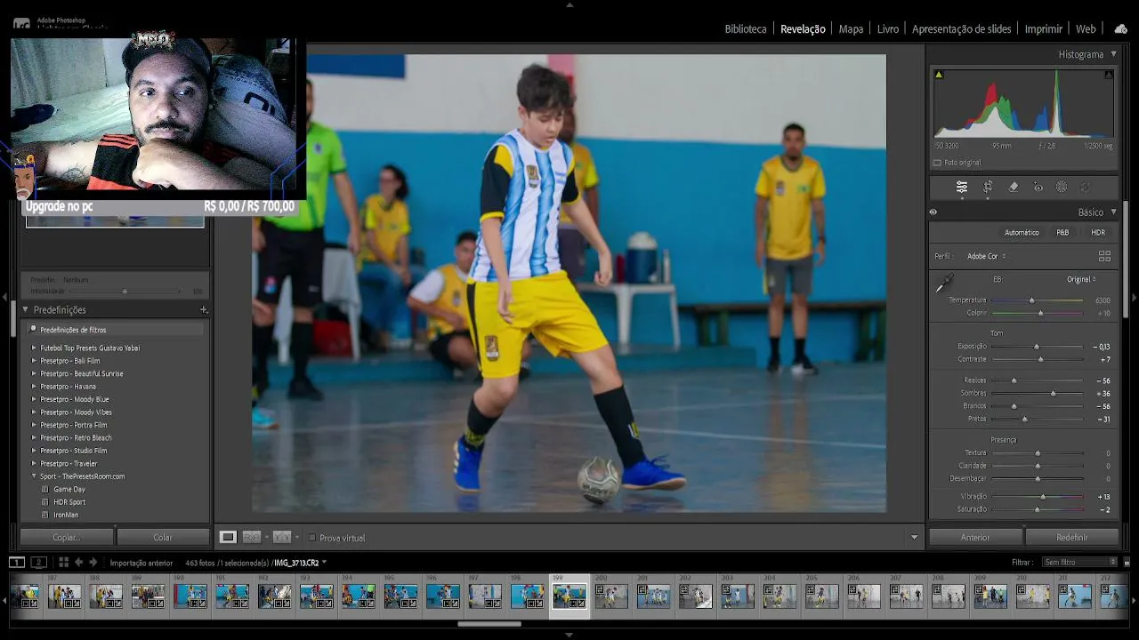
Task: Toggle highlight clipping indicator in histogram
Action: [x=1108, y=75]
